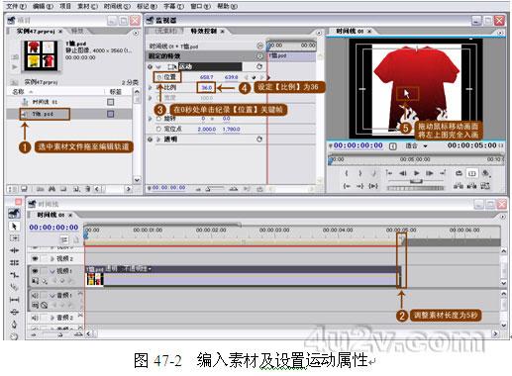Click Play button in program monitor
The width and height of the screenshot is (512, 376).
click(417, 173)
